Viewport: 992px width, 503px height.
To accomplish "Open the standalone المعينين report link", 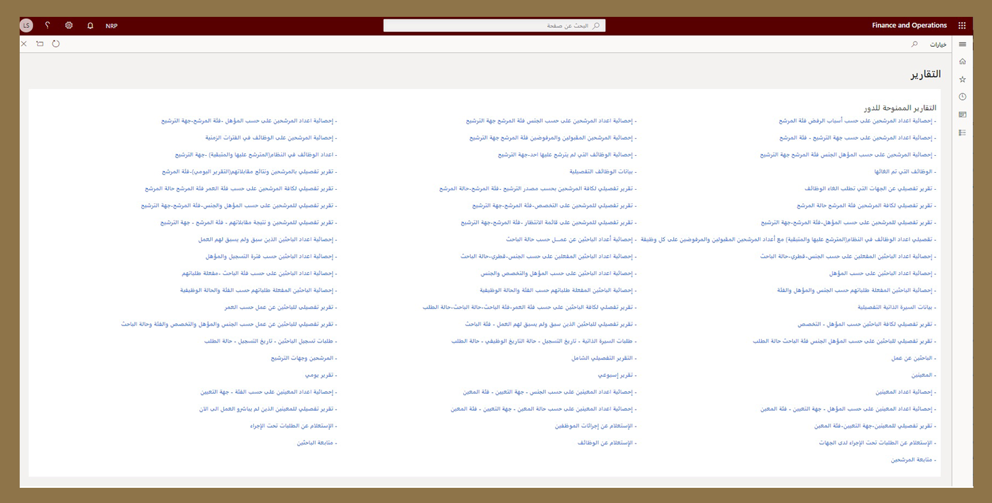I will click(924, 375).
